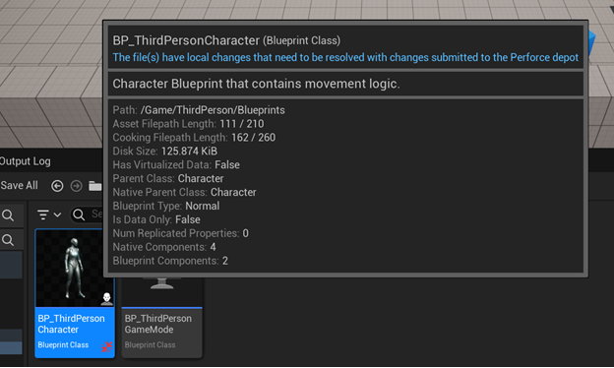Click the Save All button
The height and width of the screenshot is (368, 614).
(20, 186)
